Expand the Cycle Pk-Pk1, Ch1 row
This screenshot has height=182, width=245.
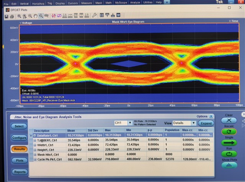click(x=35, y=159)
